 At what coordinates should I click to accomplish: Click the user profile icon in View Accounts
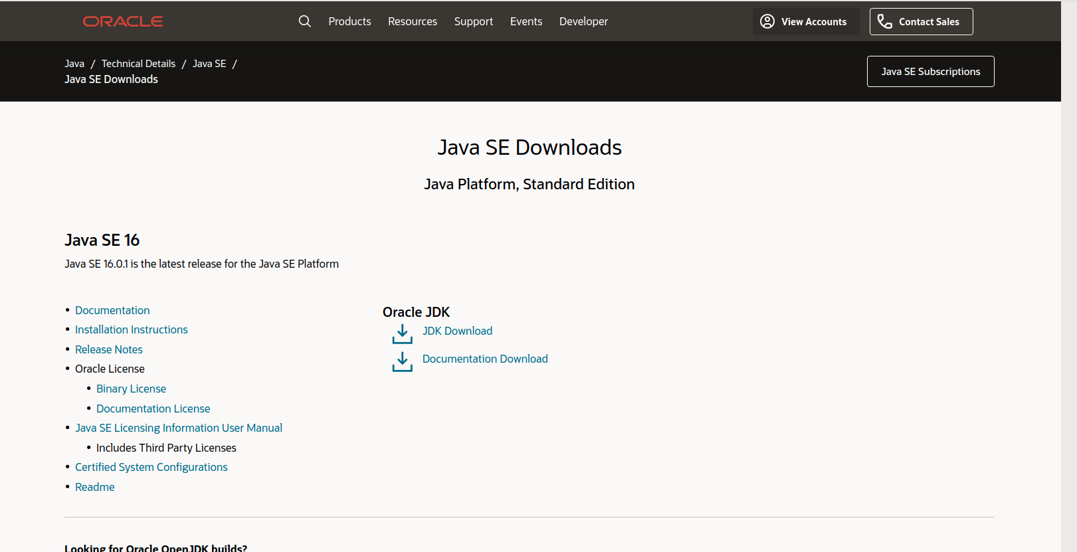click(x=767, y=21)
